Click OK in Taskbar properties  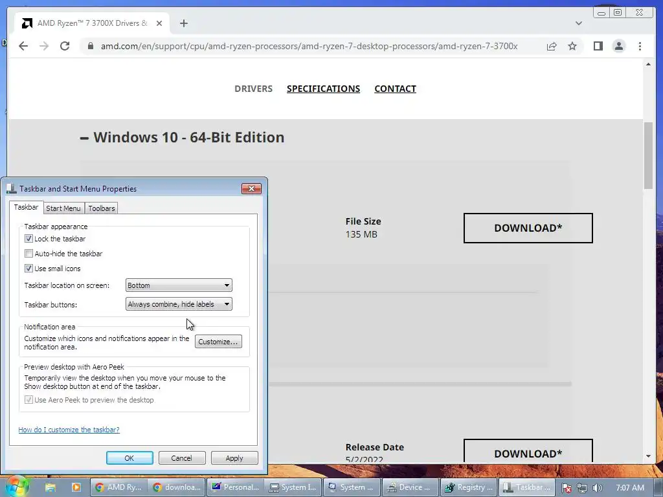click(x=129, y=458)
